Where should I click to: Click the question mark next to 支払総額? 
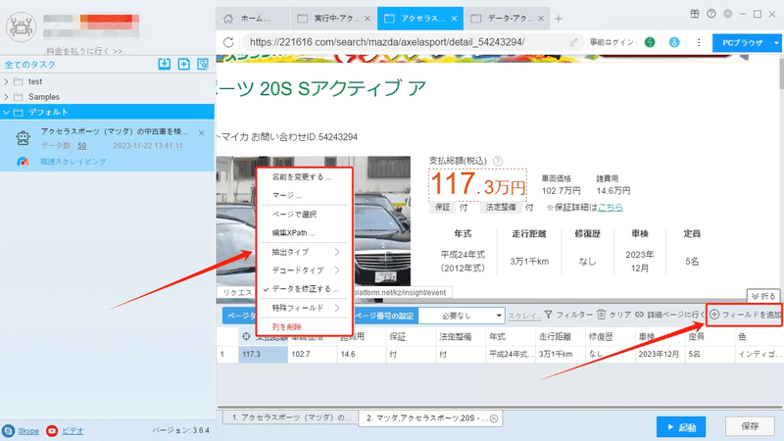498,161
